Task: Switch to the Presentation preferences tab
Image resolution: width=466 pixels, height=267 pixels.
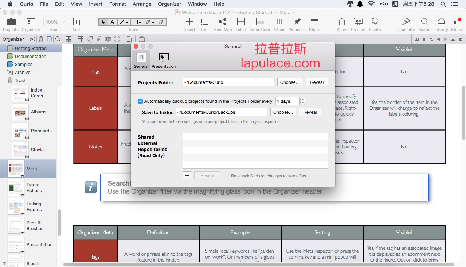Action: 164,60
